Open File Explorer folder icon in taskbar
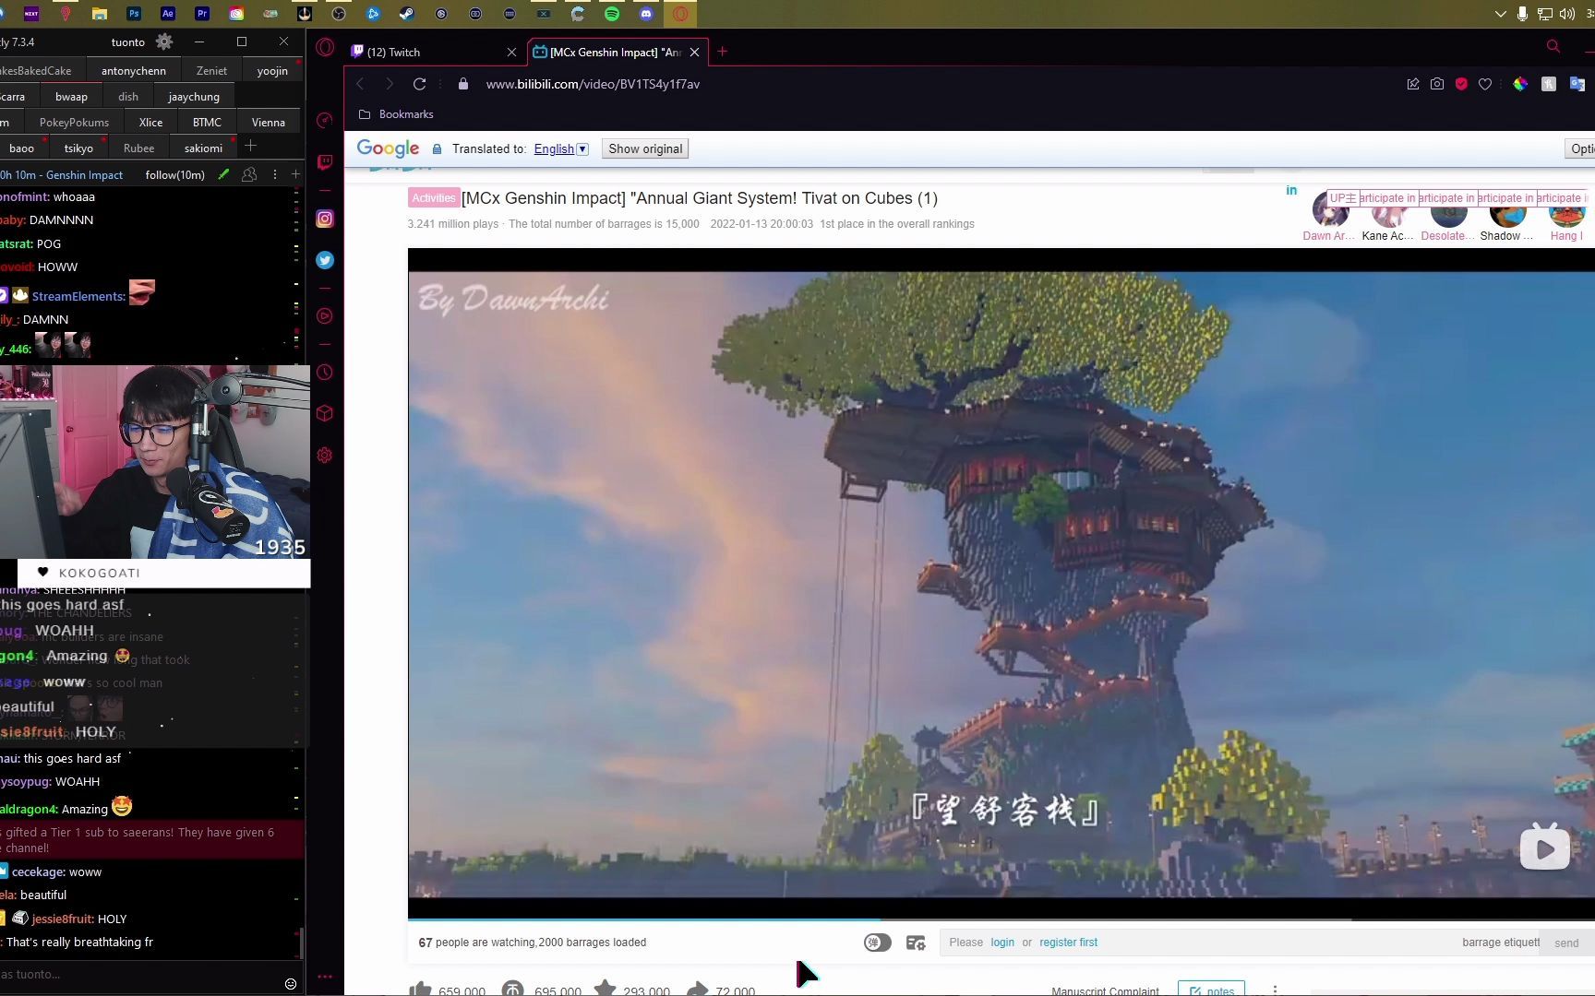1595x996 pixels. (100, 14)
